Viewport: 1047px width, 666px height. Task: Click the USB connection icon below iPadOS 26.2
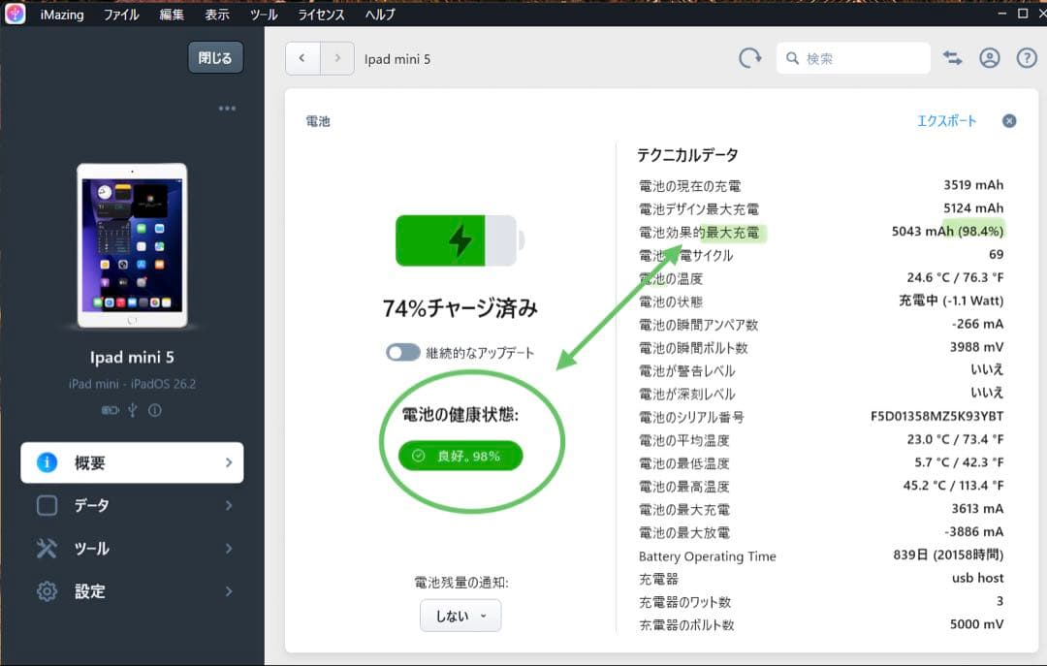(x=130, y=409)
